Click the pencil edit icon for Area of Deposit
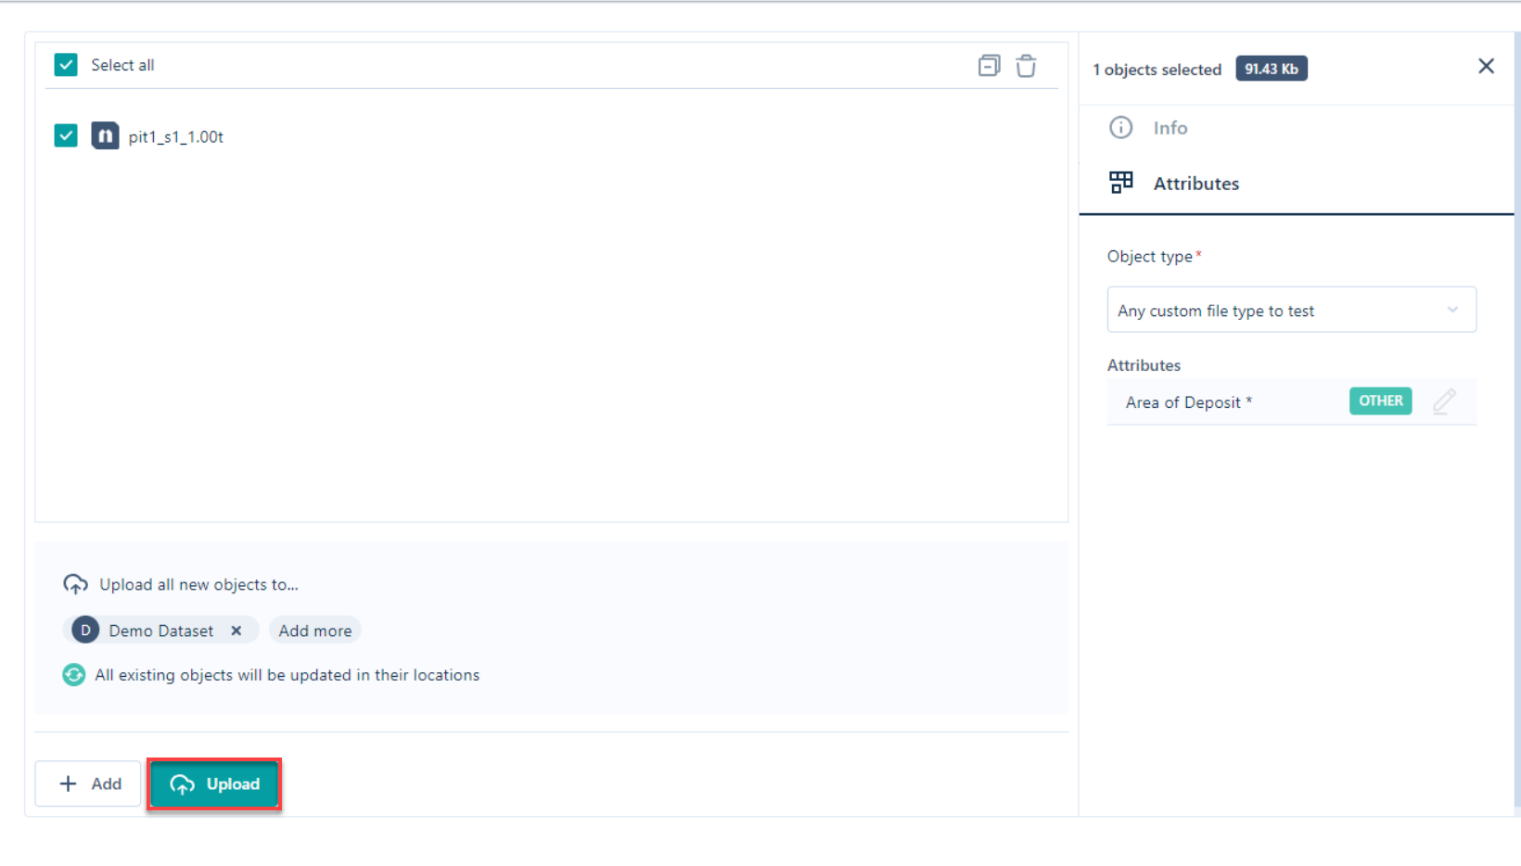 coord(1443,401)
